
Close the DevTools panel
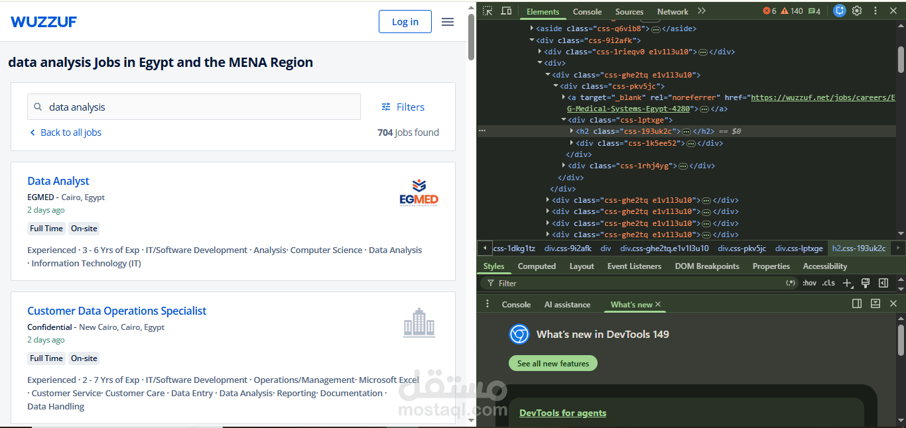(893, 11)
